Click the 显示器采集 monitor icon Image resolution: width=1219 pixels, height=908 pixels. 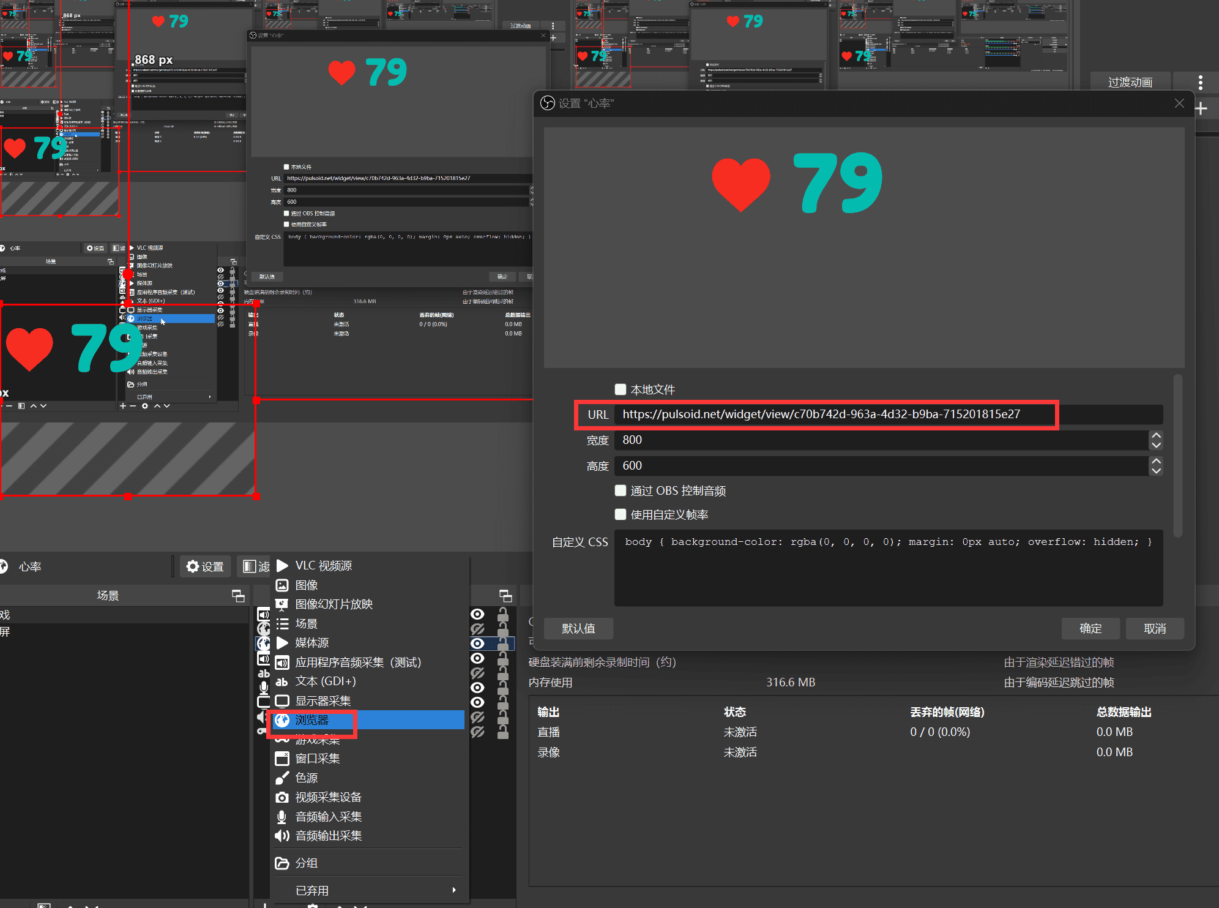coord(282,701)
